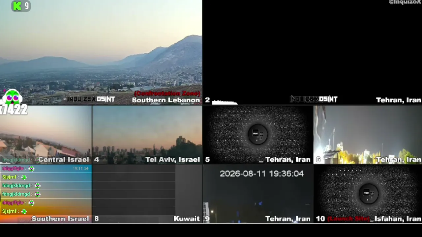Image resolution: width=422 pixels, height=237 pixels.
Task: Click camera number 10 label
Action: (x=320, y=219)
